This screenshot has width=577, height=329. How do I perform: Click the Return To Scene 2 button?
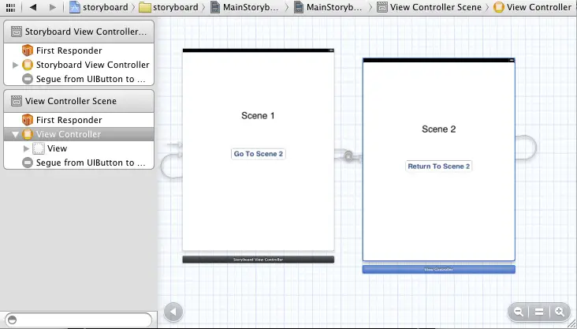438,166
